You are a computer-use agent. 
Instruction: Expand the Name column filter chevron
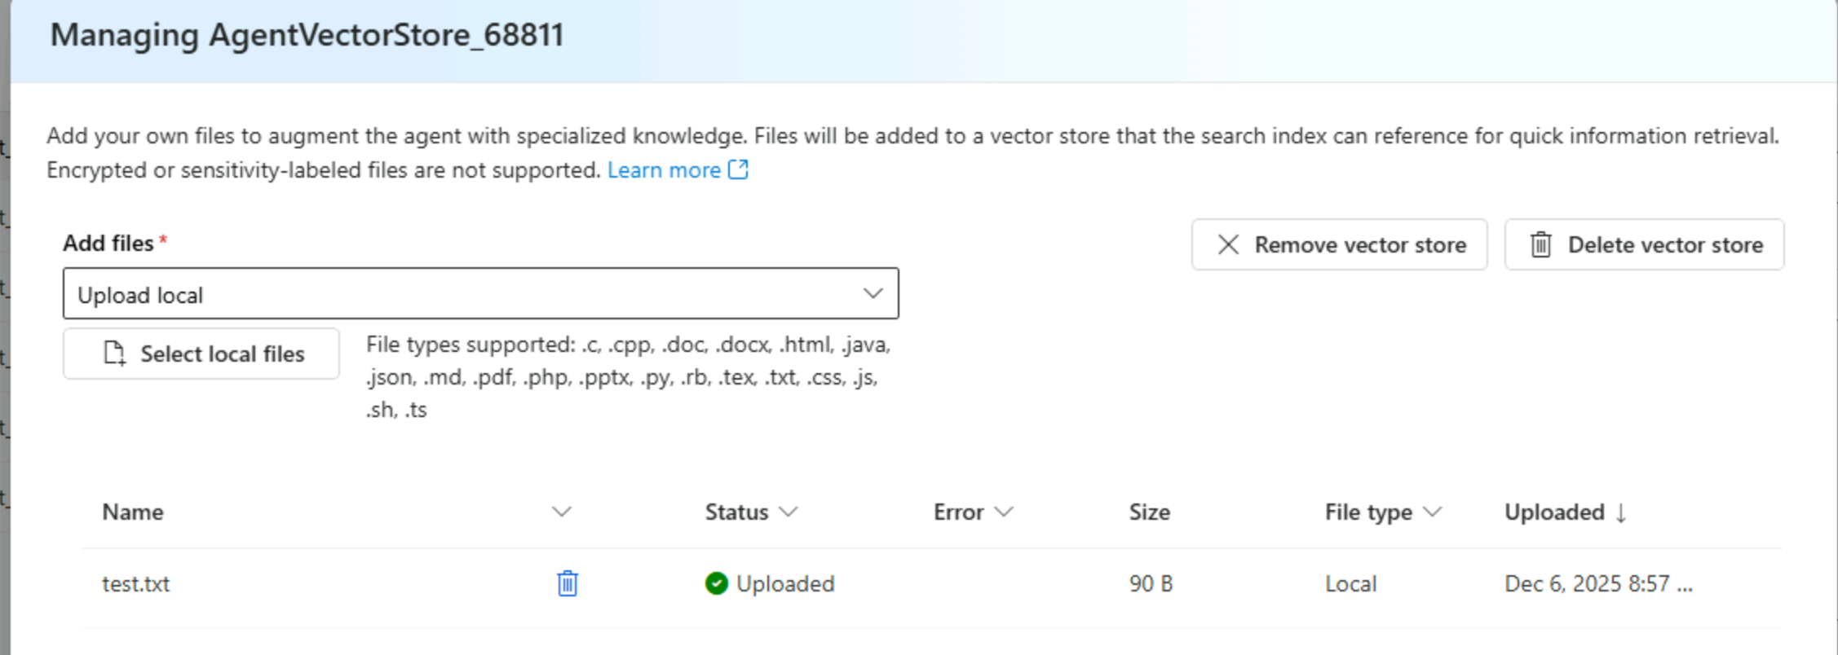[x=561, y=512]
